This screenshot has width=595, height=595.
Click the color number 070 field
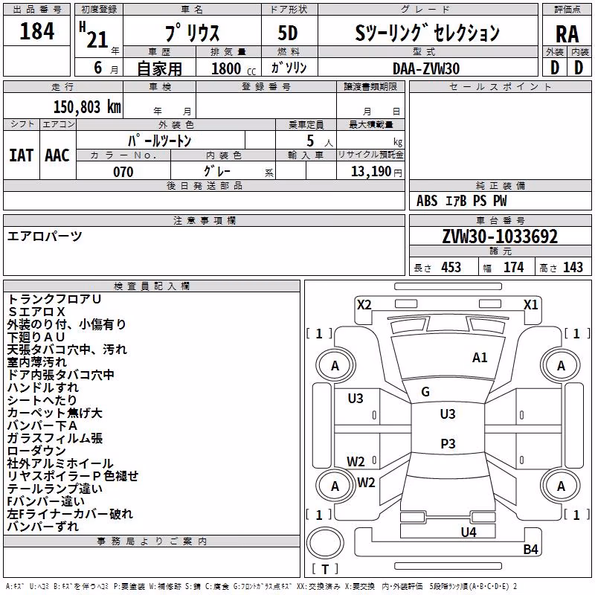point(123,171)
